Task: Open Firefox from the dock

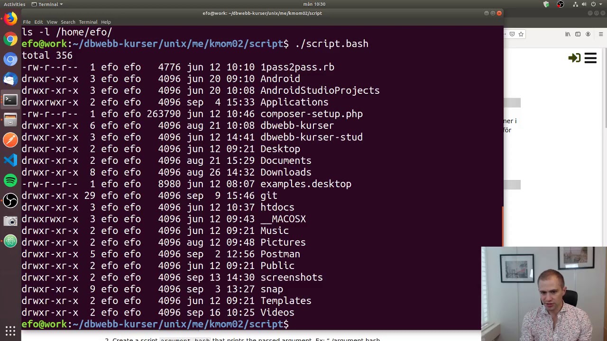Action: (x=10, y=18)
